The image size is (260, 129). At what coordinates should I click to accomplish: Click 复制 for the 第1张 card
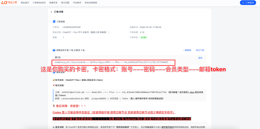pos(200,58)
